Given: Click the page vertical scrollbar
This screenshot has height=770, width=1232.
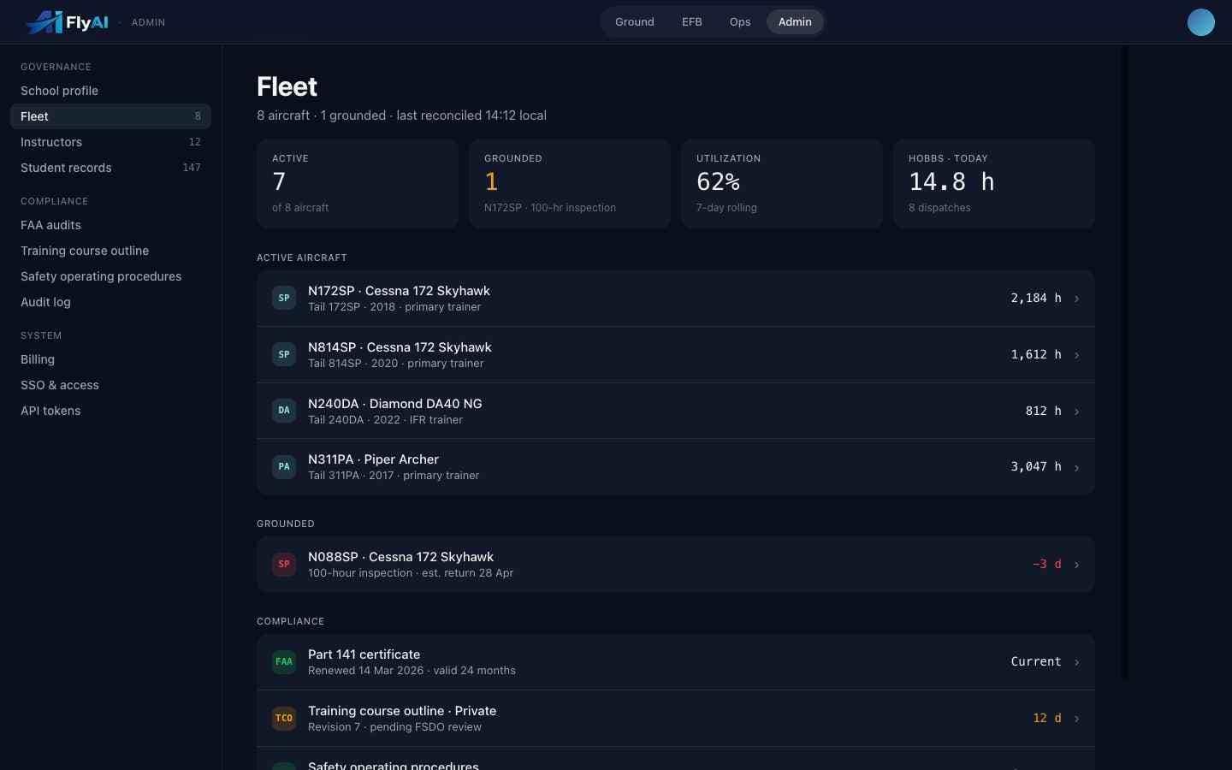Looking at the screenshot, I should point(1124,363).
